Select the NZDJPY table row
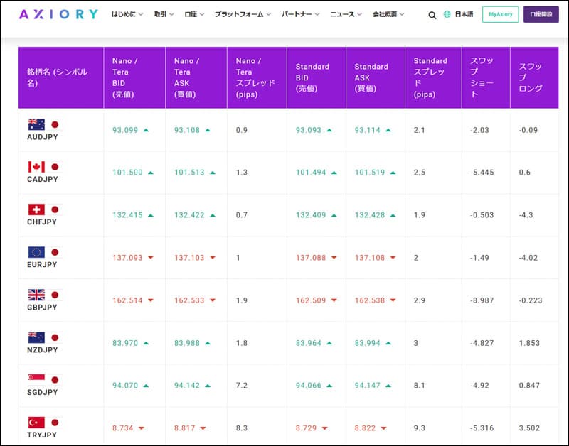Image resolution: width=569 pixels, height=446 pixels. point(284,343)
